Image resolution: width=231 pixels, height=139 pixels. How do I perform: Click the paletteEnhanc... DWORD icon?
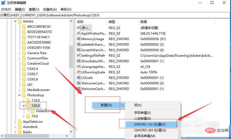(79, 44)
